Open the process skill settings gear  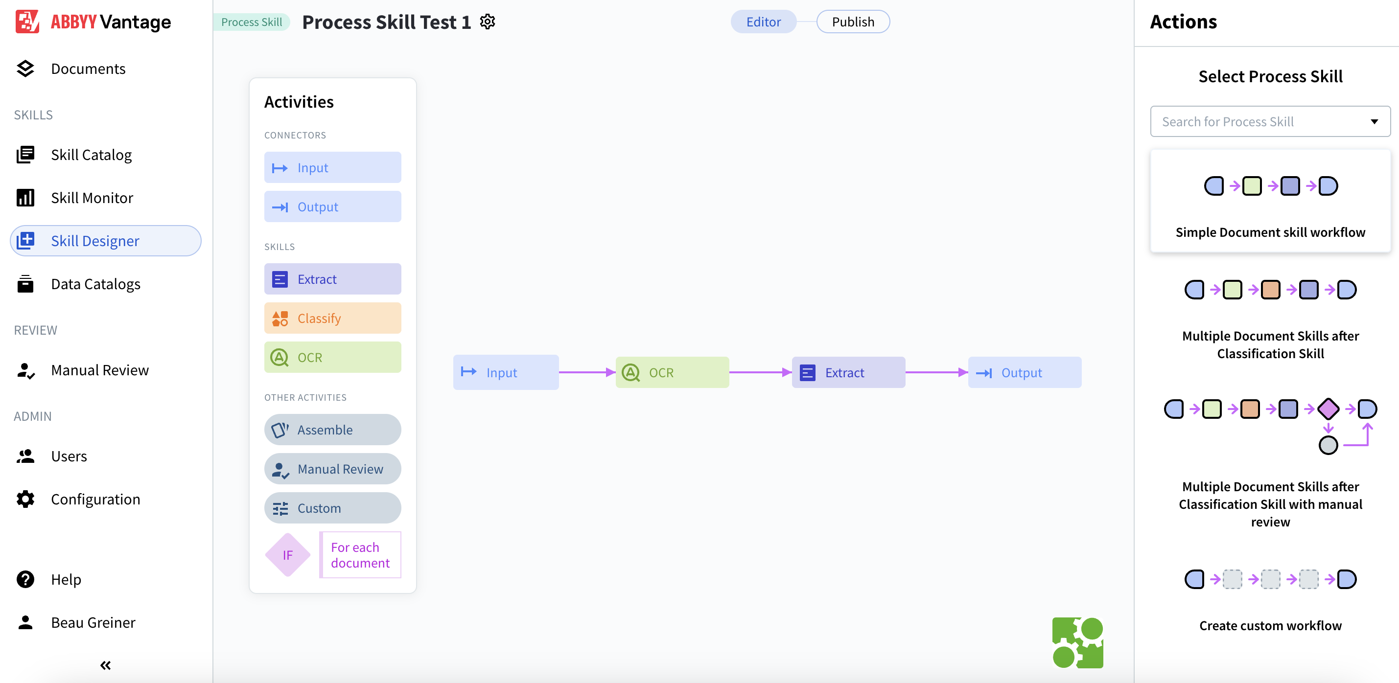click(487, 22)
